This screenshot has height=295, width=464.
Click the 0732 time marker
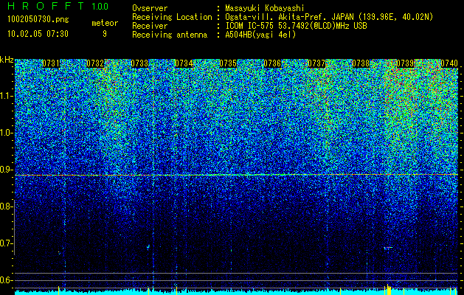(x=95, y=63)
